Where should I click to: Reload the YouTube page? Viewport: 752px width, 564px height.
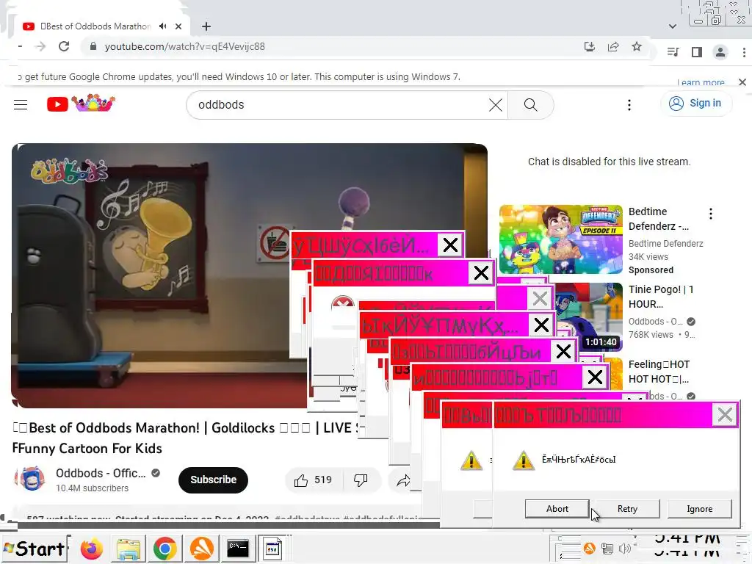pyautogui.click(x=64, y=46)
